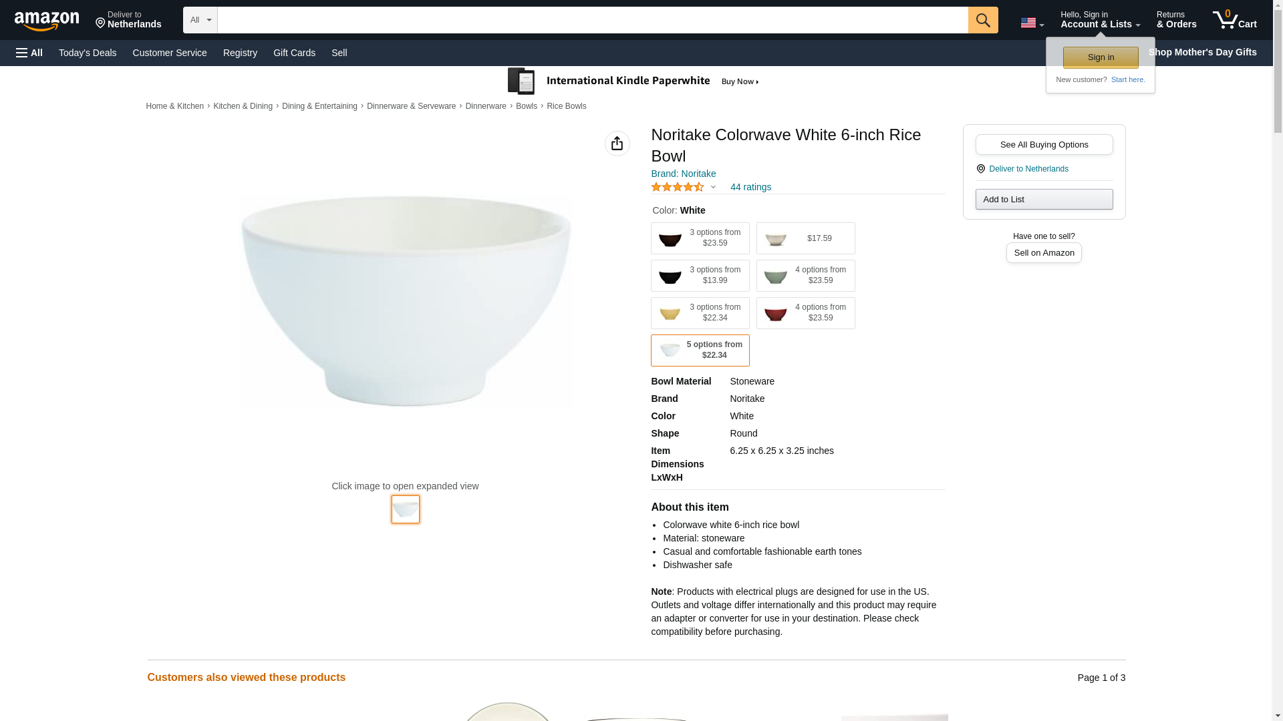Open the 44 ratings link
Viewport: 1283px width, 721px height.
750,188
